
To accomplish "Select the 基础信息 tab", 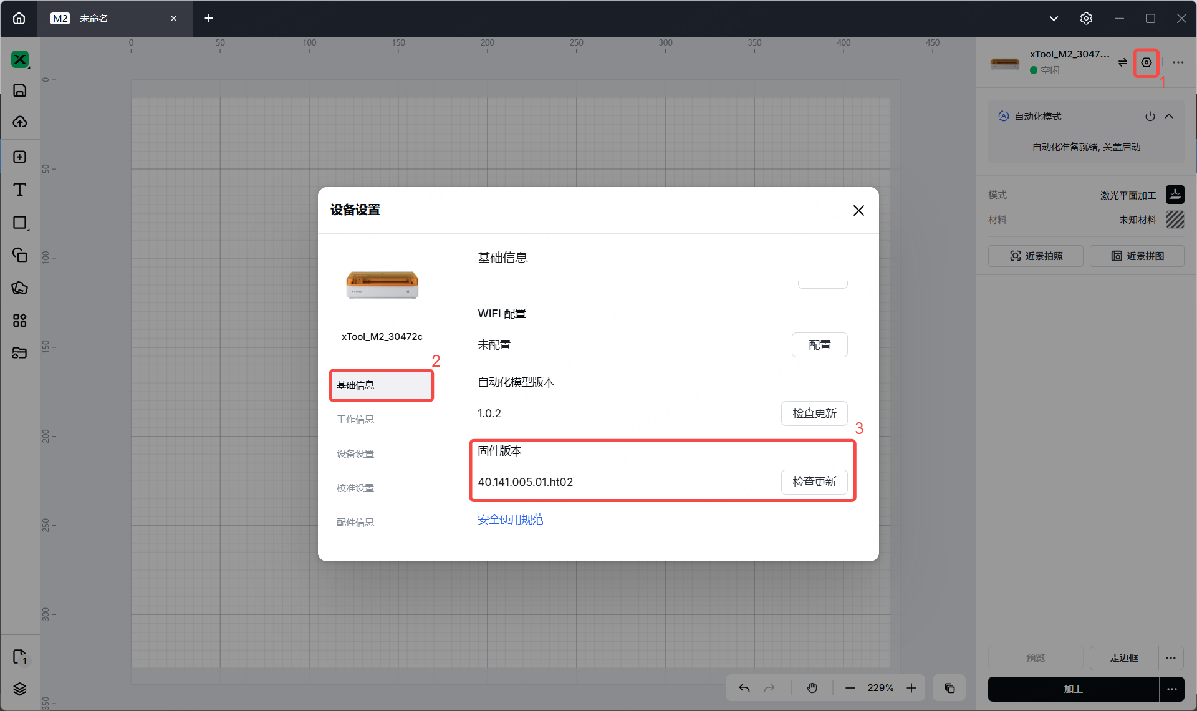I will [382, 385].
